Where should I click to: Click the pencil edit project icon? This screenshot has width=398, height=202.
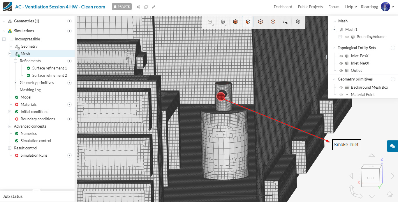[154, 7]
